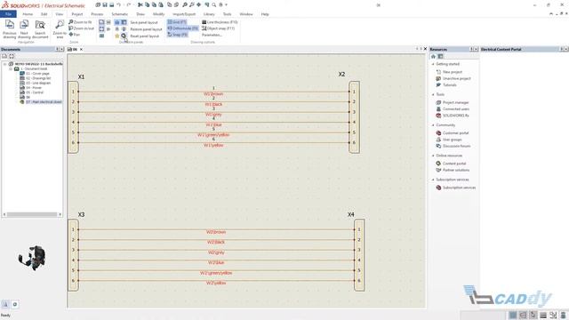This screenshot has height=320, width=569.
Task: Click Undo arrow in quick access toolbar
Action: coord(118,4)
